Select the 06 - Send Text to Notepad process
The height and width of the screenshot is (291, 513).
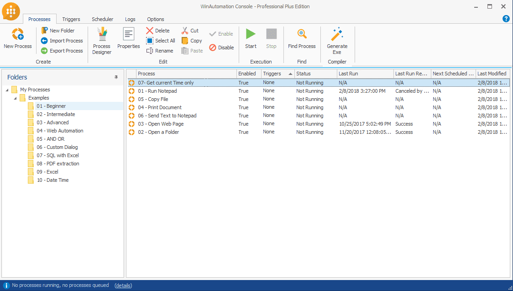point(318,116)
